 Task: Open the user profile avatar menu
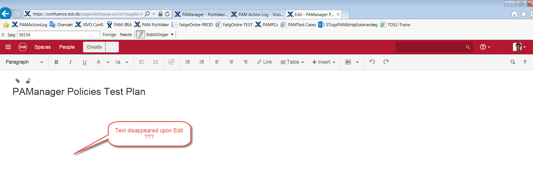click(519, 47)
